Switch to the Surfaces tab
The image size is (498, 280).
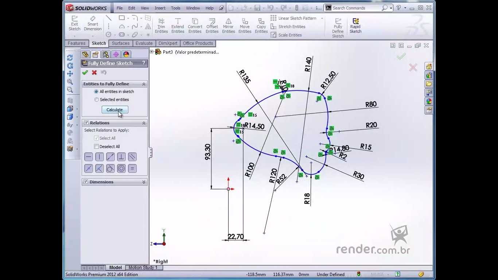121,43
